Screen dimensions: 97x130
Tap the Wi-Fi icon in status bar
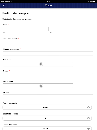[x=11, y=1]
